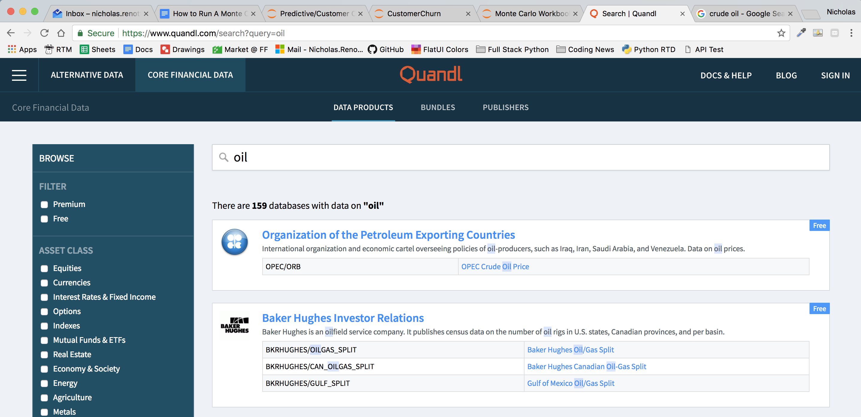
Task: Click the secure lock icon
Action: (80, 33)
